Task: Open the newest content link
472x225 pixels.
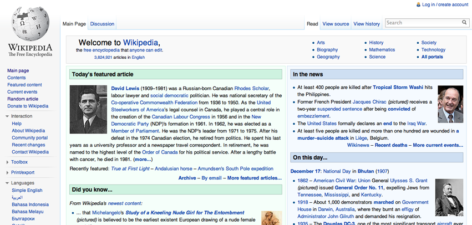Action: click(125, 203)
